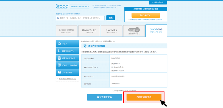This screenshot has width=223, height=108.
Task: Click the question mark icon for よくある質問
Action: coord(59,73)
